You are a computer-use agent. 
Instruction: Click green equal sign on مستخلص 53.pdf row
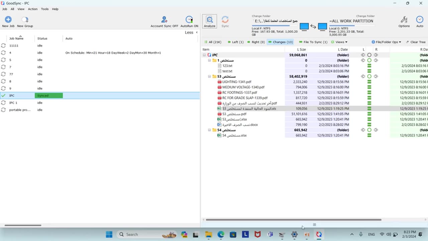coord(369,114)
